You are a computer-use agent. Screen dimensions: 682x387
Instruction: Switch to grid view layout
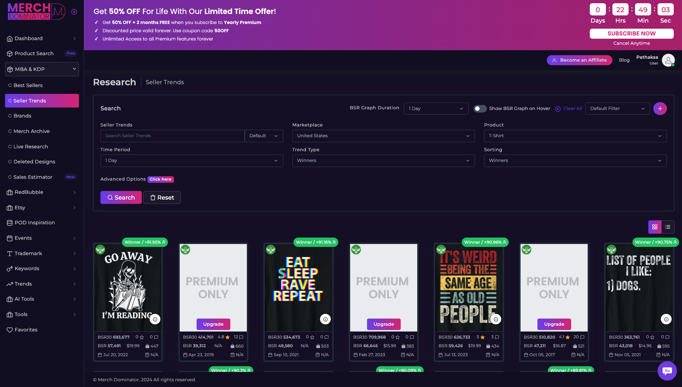point(655,227)
